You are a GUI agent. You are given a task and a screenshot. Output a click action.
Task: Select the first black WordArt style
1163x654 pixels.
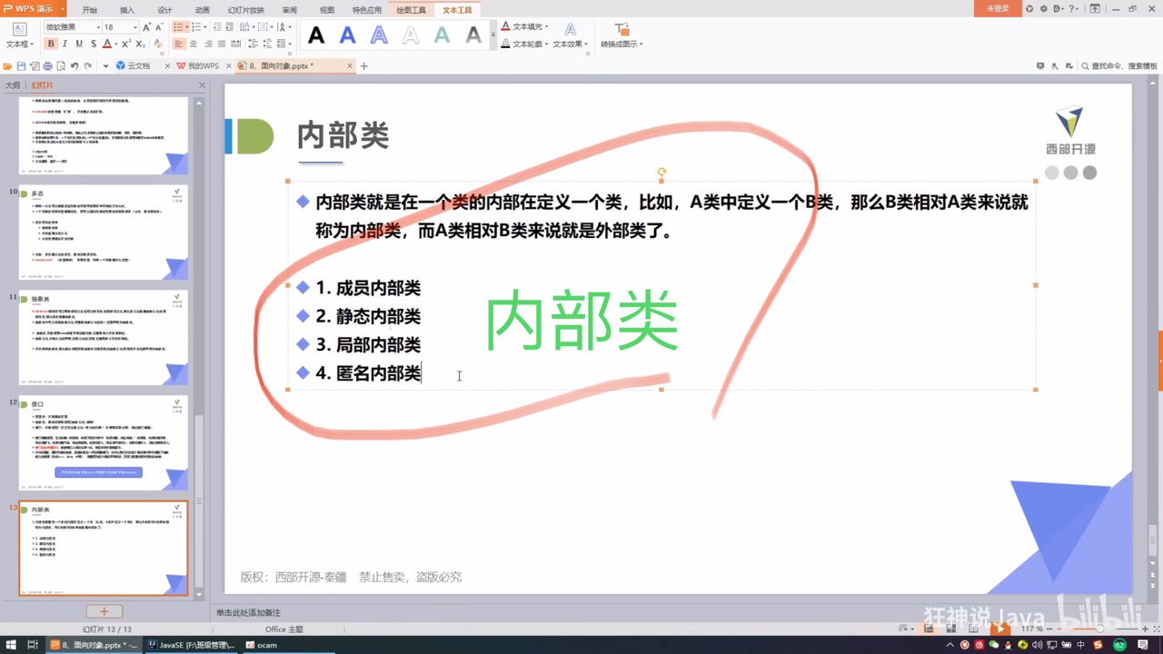coord(315,35)
